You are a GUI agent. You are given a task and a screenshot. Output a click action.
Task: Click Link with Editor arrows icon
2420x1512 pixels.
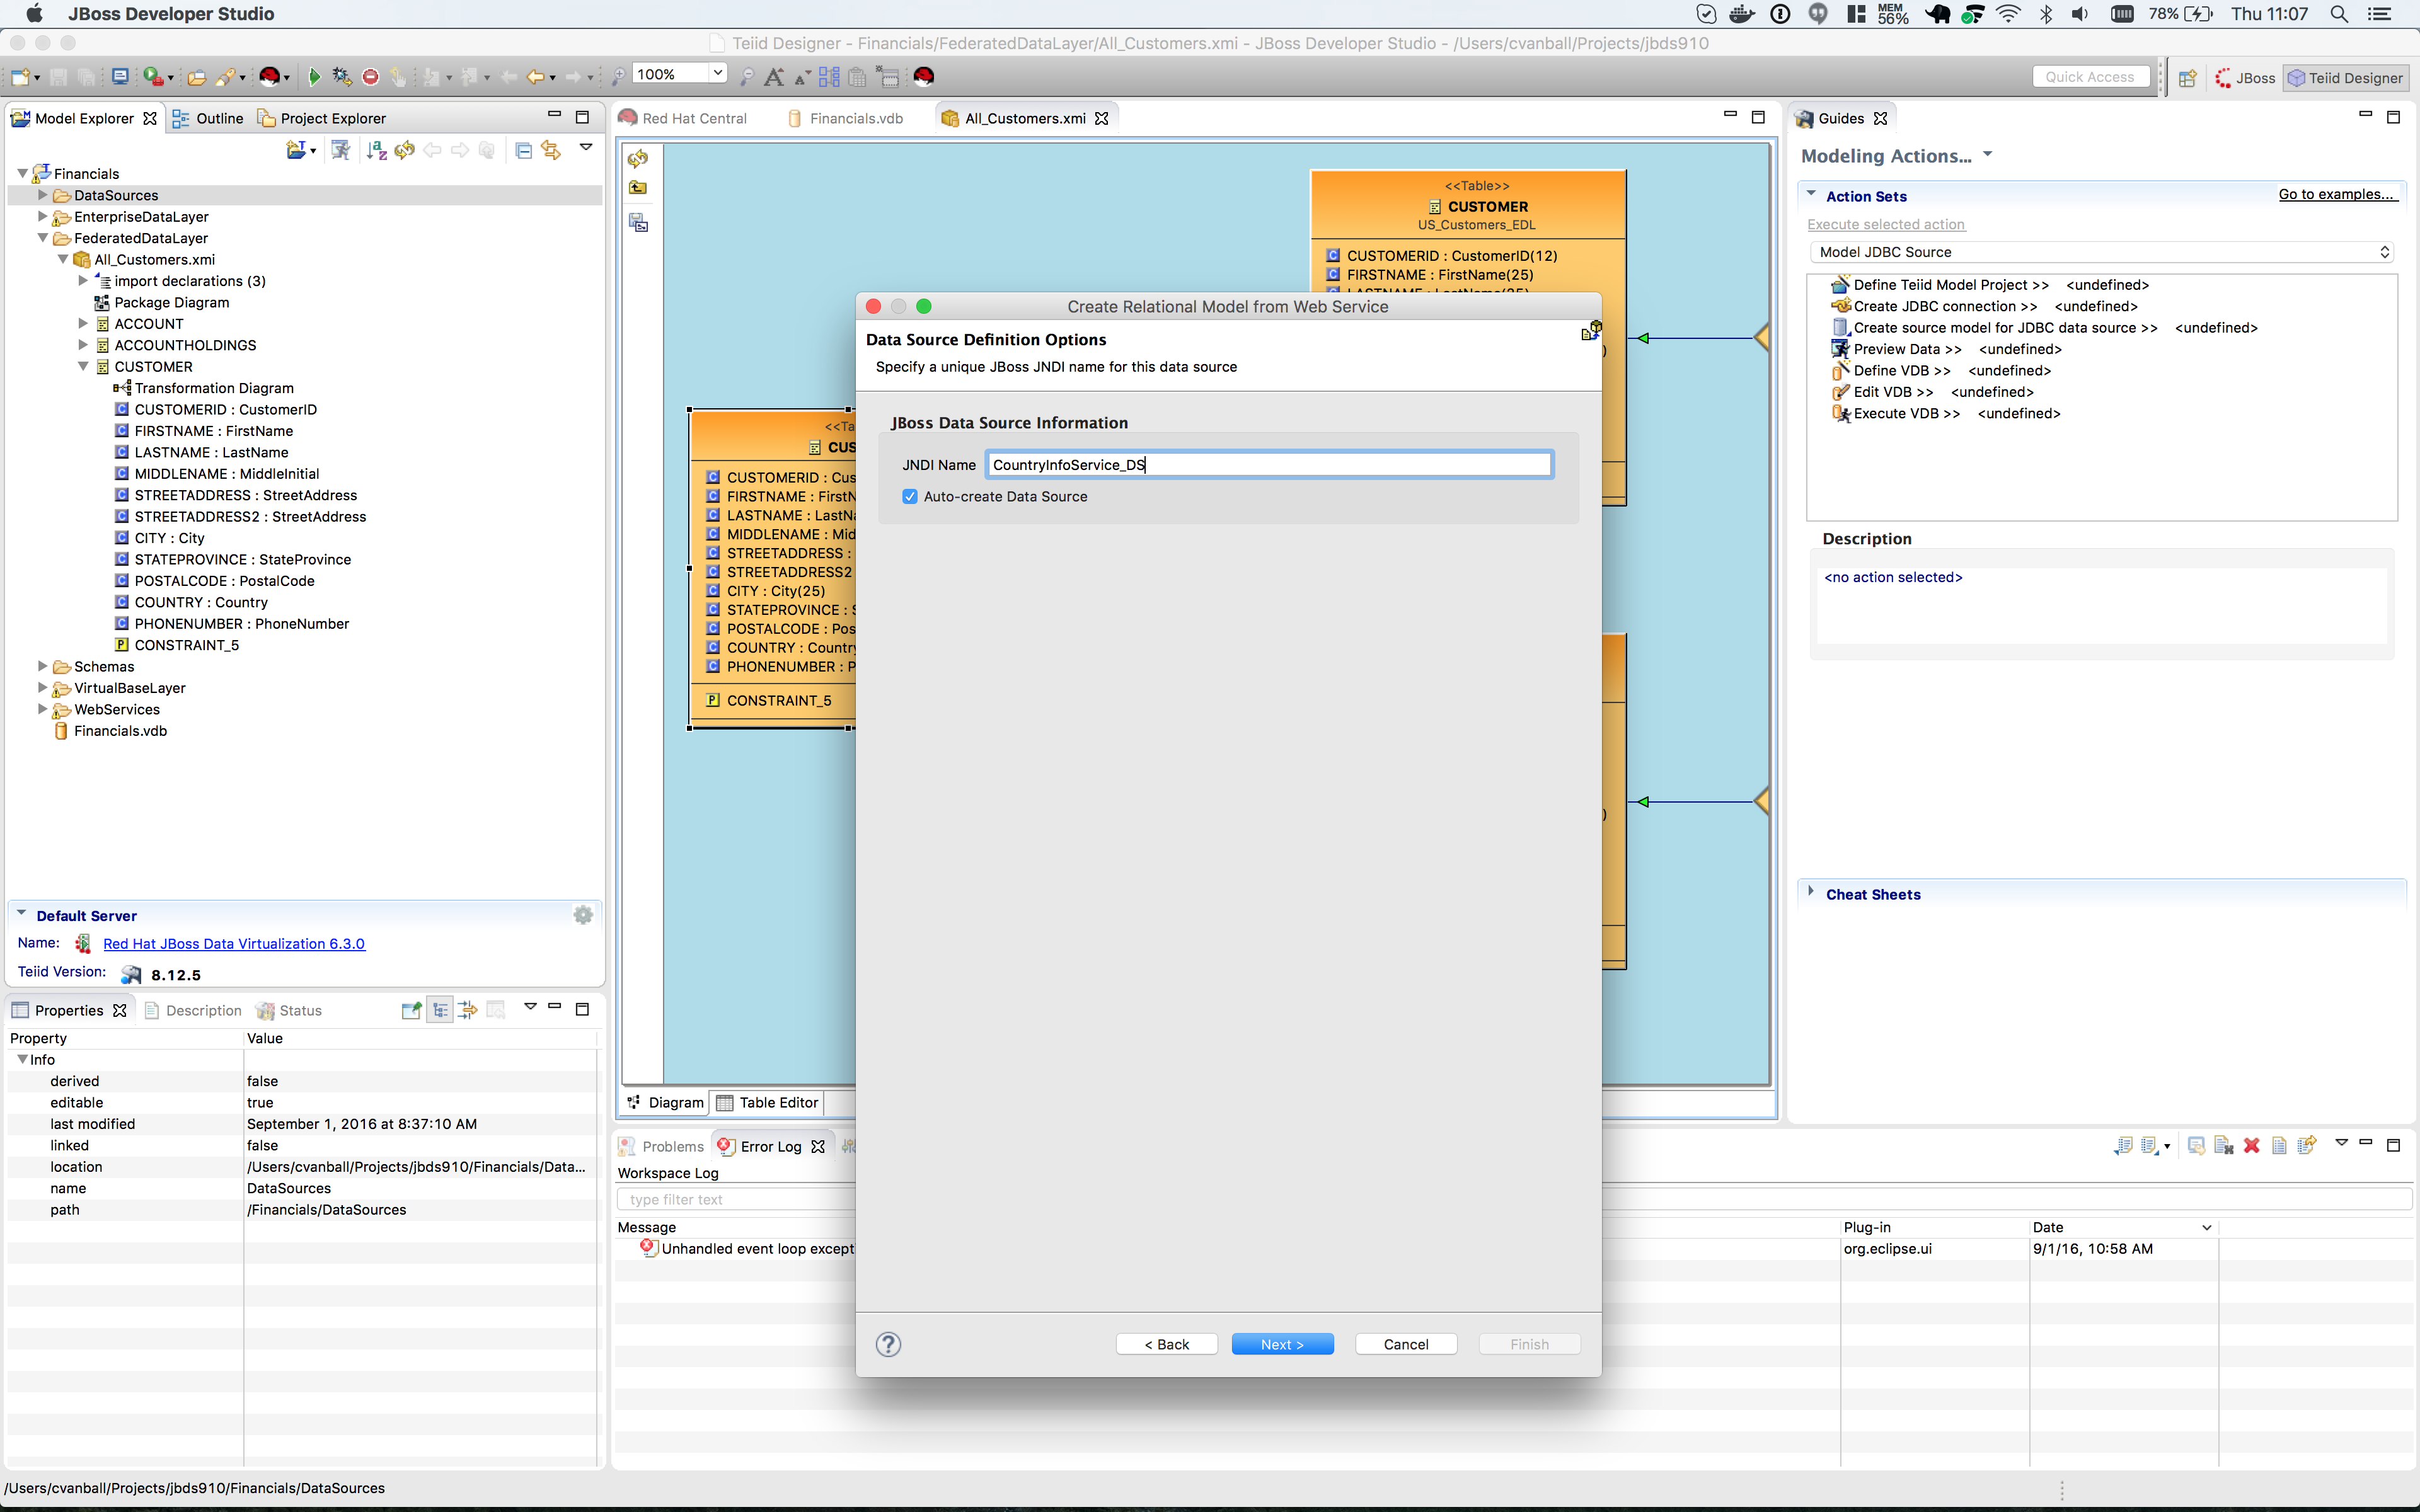pyautogui.click(x=551, y=150)
